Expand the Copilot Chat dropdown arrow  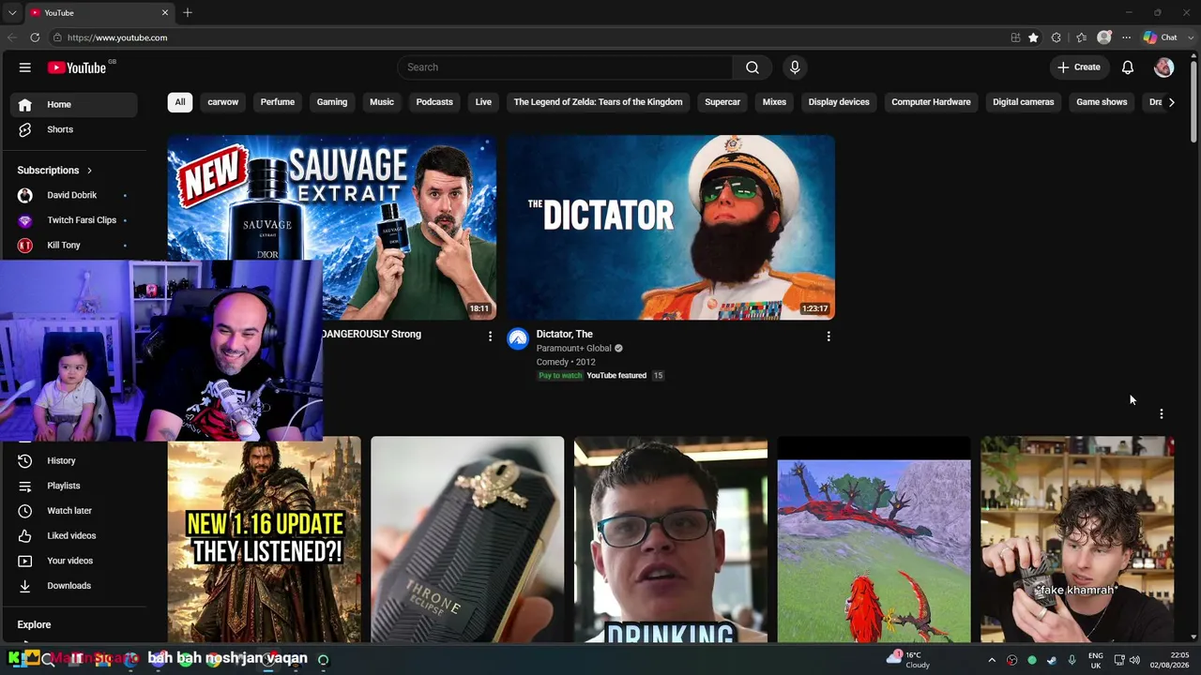click(x=1189, y=37)
